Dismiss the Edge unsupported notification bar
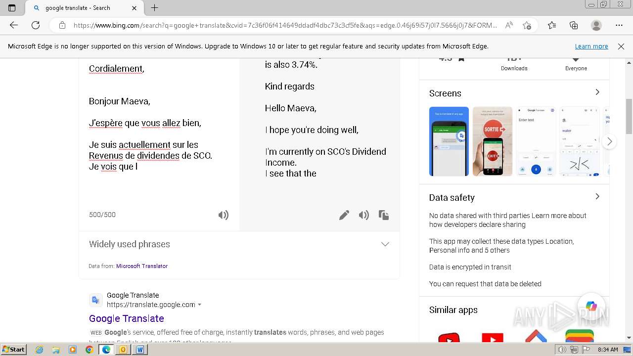This screenshot has height=356, width=633. 621,46
